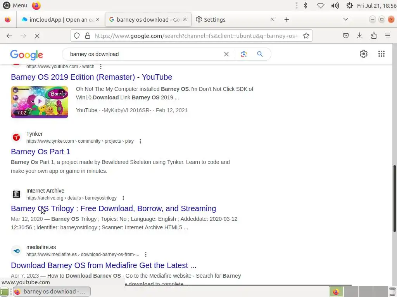Click the Firefox icon in top panel

point(36,5)
